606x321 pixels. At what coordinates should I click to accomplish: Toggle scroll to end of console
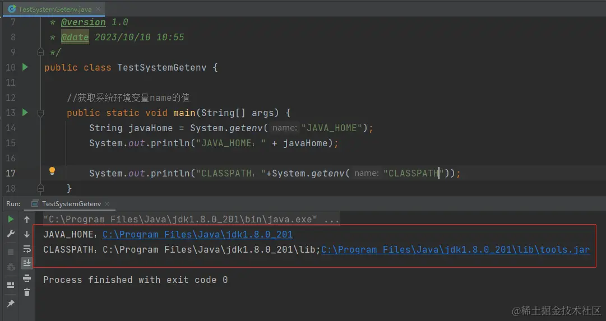tap(27, 263)
